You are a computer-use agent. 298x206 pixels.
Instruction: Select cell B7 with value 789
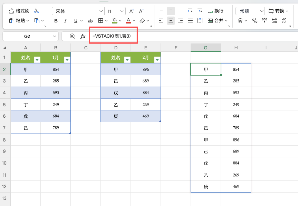click(x=56, y=128)
